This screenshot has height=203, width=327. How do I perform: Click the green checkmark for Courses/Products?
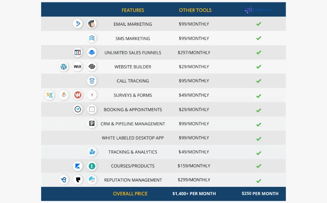coord(259,166)
